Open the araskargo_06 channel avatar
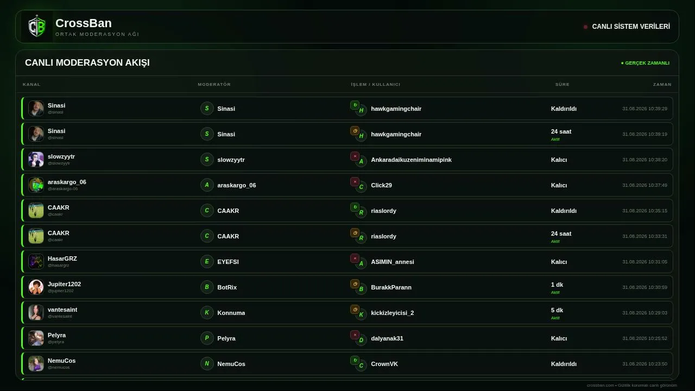This screenshot has width=695, height=391. point(36,185)
